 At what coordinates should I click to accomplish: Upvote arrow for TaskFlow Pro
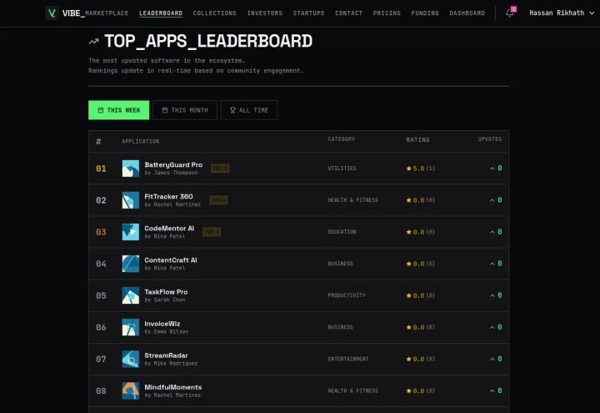[492, 295]
